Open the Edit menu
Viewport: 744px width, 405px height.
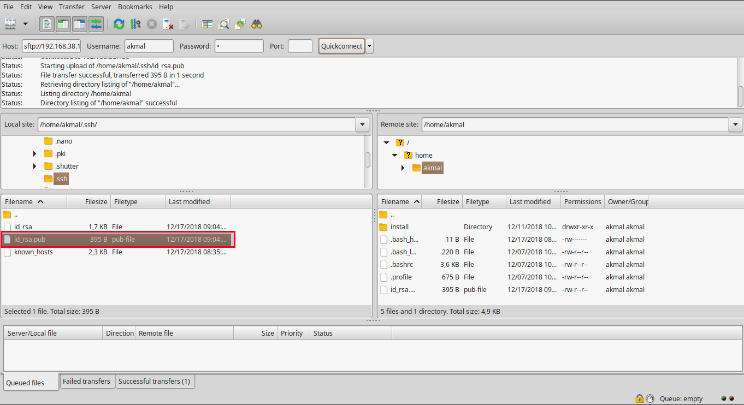(x=26, y=7)
